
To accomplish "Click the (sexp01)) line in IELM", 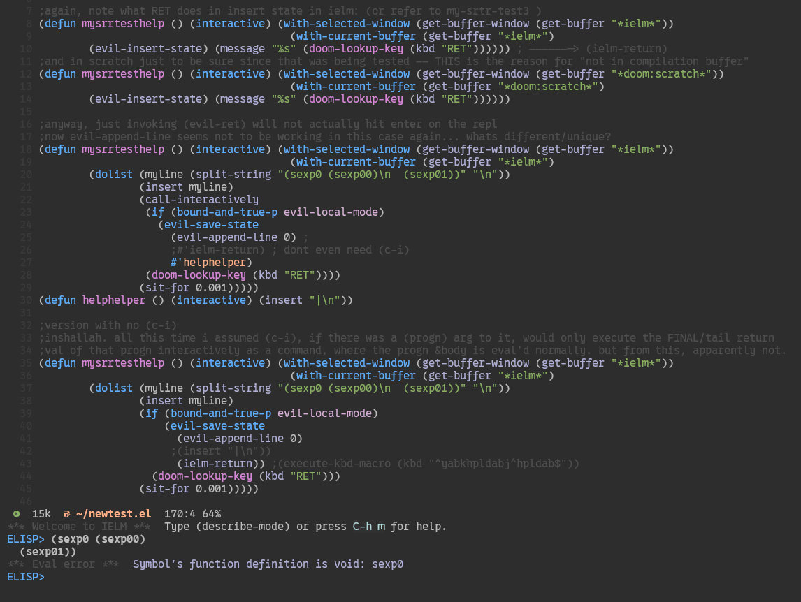I will [48, 552].
